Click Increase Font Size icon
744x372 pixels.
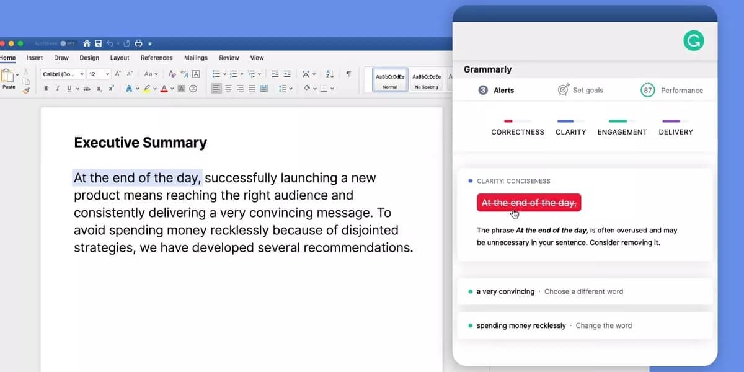(x=118, y=74)
